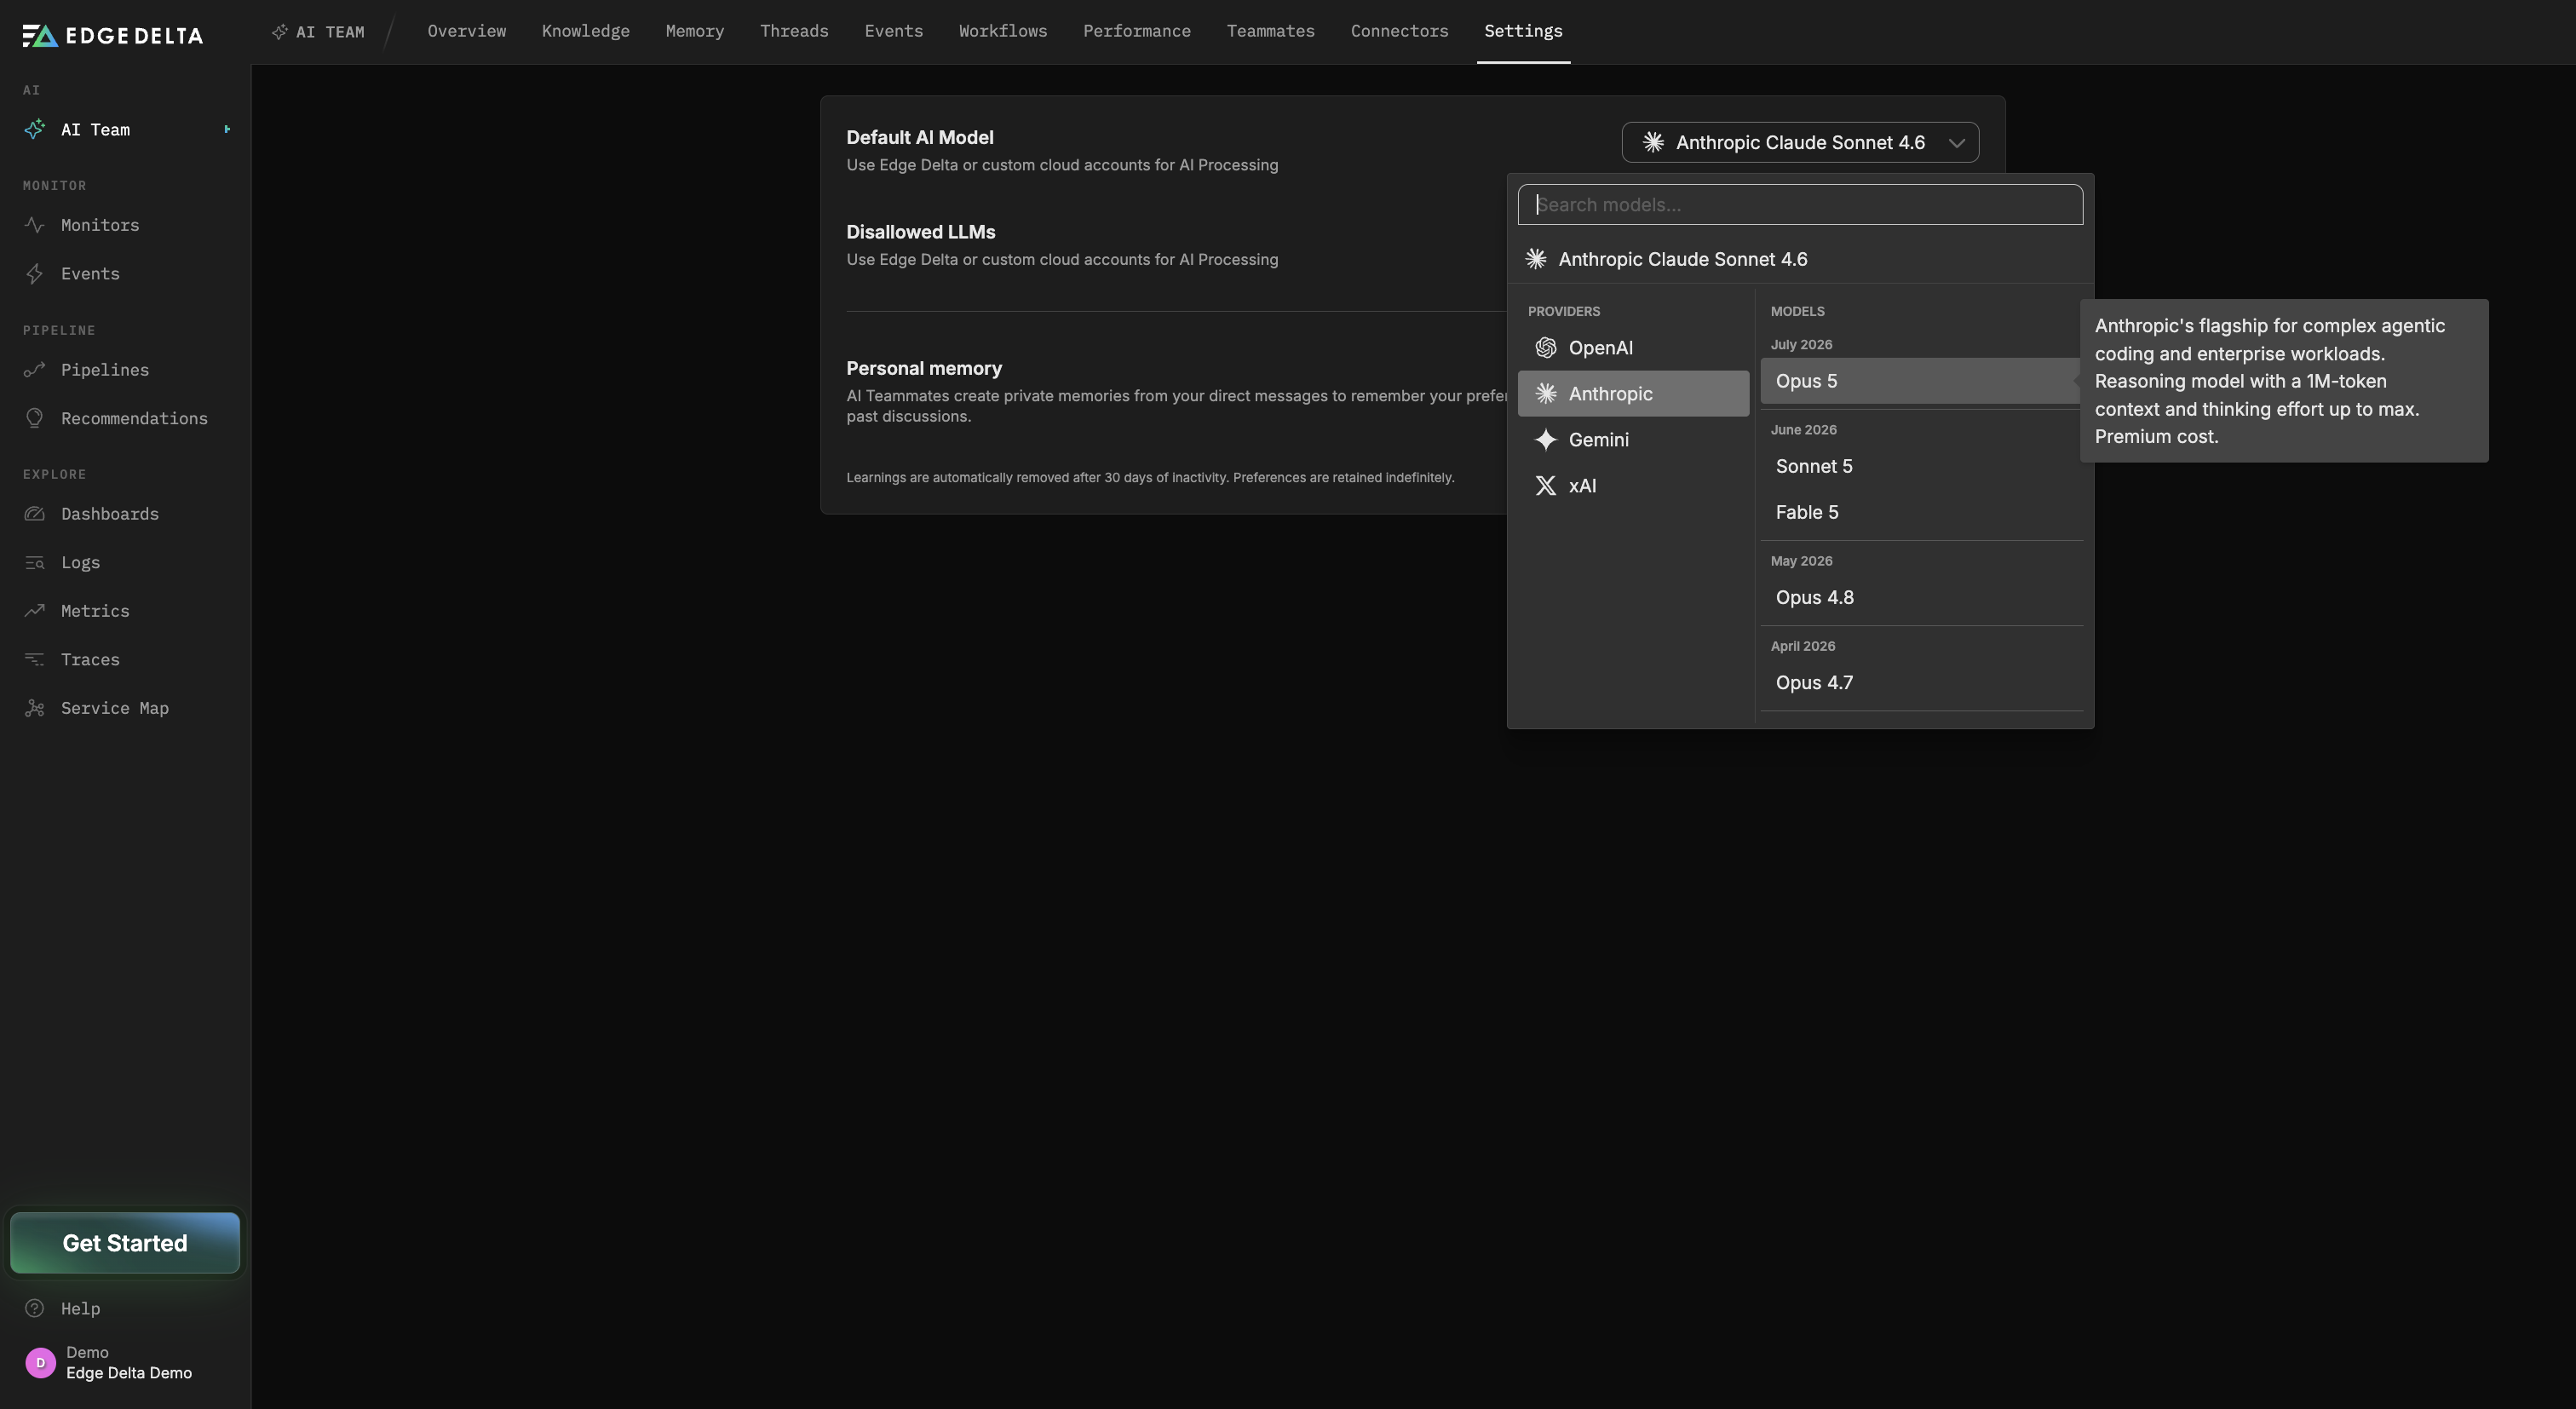Select the Settings tab
2576x1409 pixels.
tap(1522, 31)
